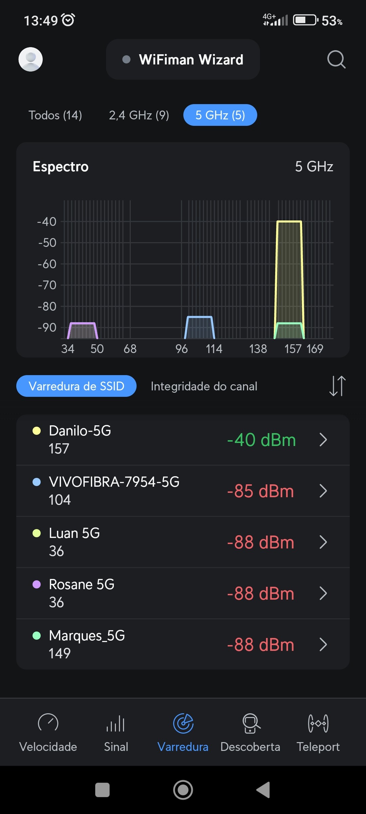Switch filter to Todos (14)
366x814 pixels.
click(x=55, y=115)
